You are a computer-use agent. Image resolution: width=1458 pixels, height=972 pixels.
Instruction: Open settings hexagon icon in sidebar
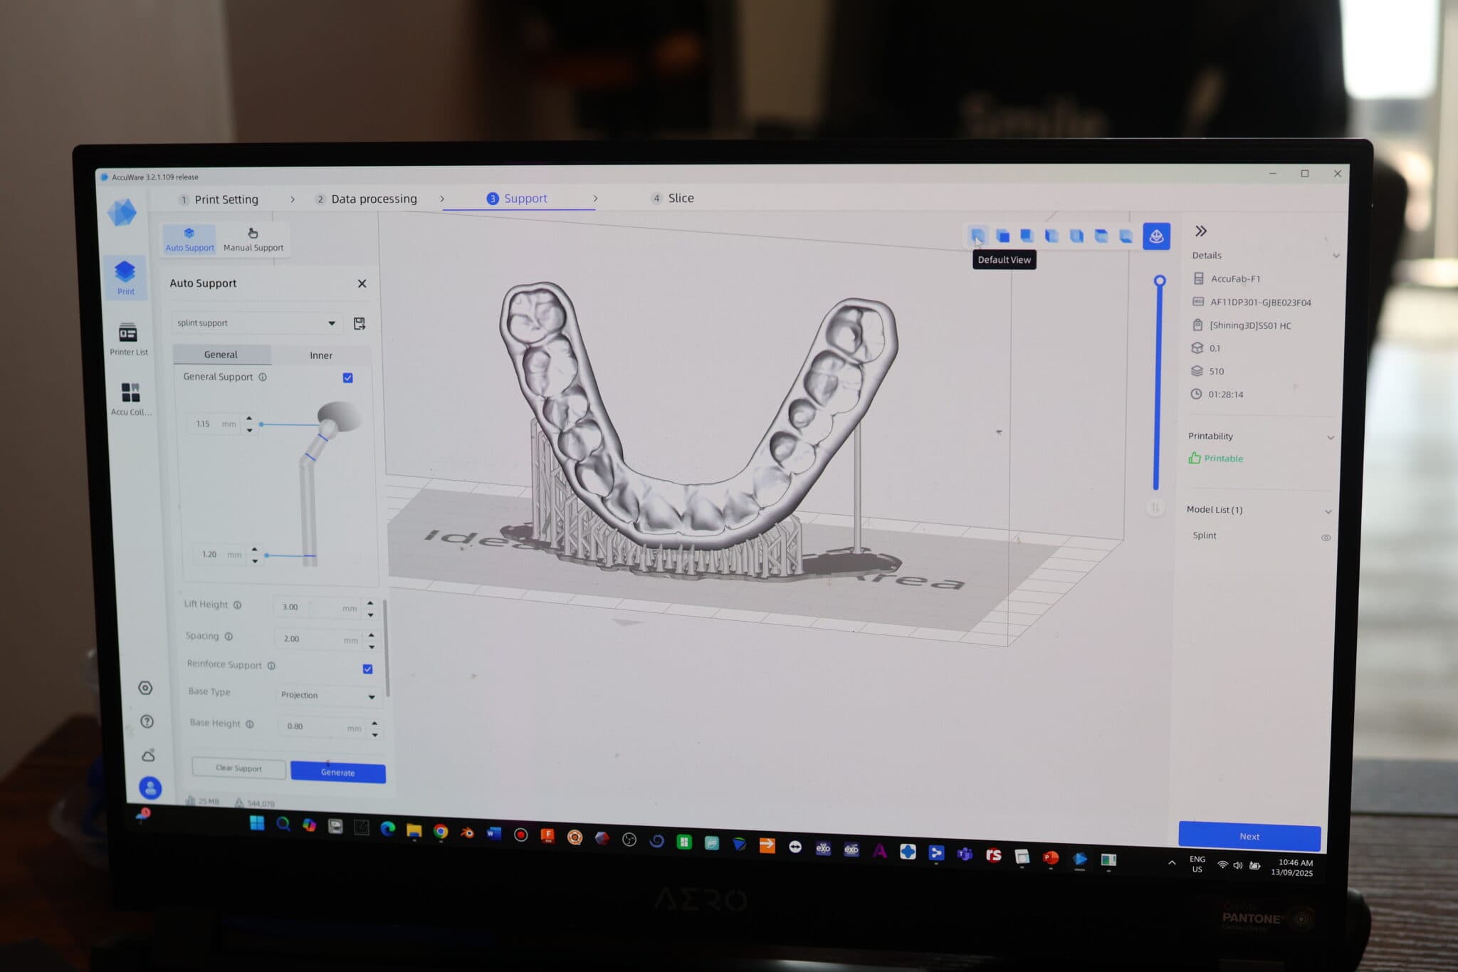pyautogui.click(x=145, y=688)
